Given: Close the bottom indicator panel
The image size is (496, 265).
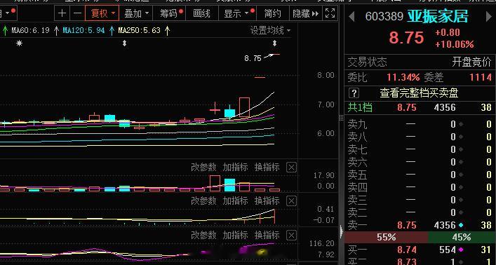Looking at the screenshot, I should point(291,236).
